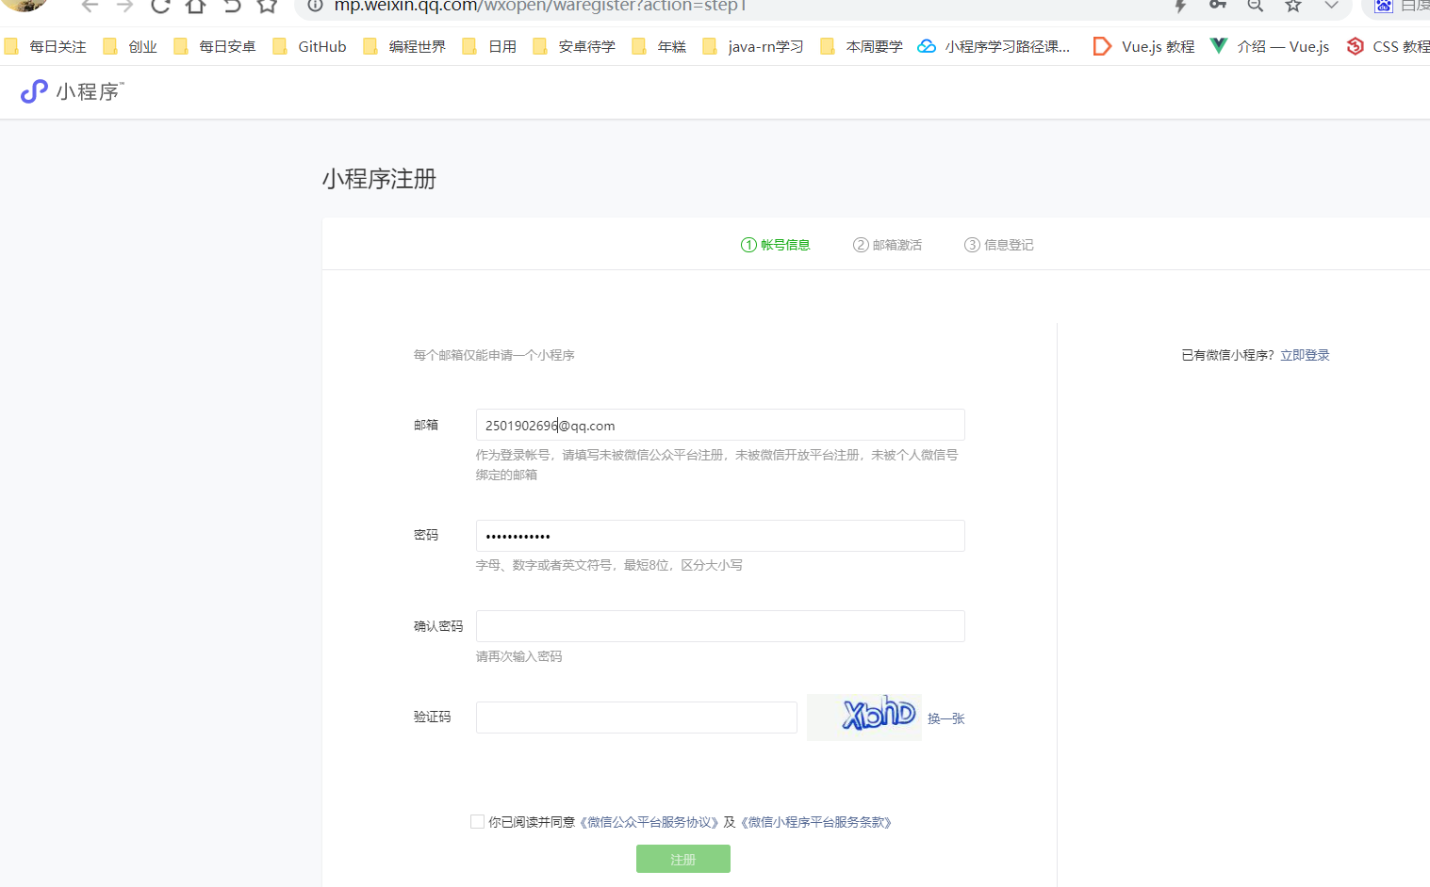Open the CSS 教程 bookmark
This screenshot has height=887, width=1430.
[1388, 46]
